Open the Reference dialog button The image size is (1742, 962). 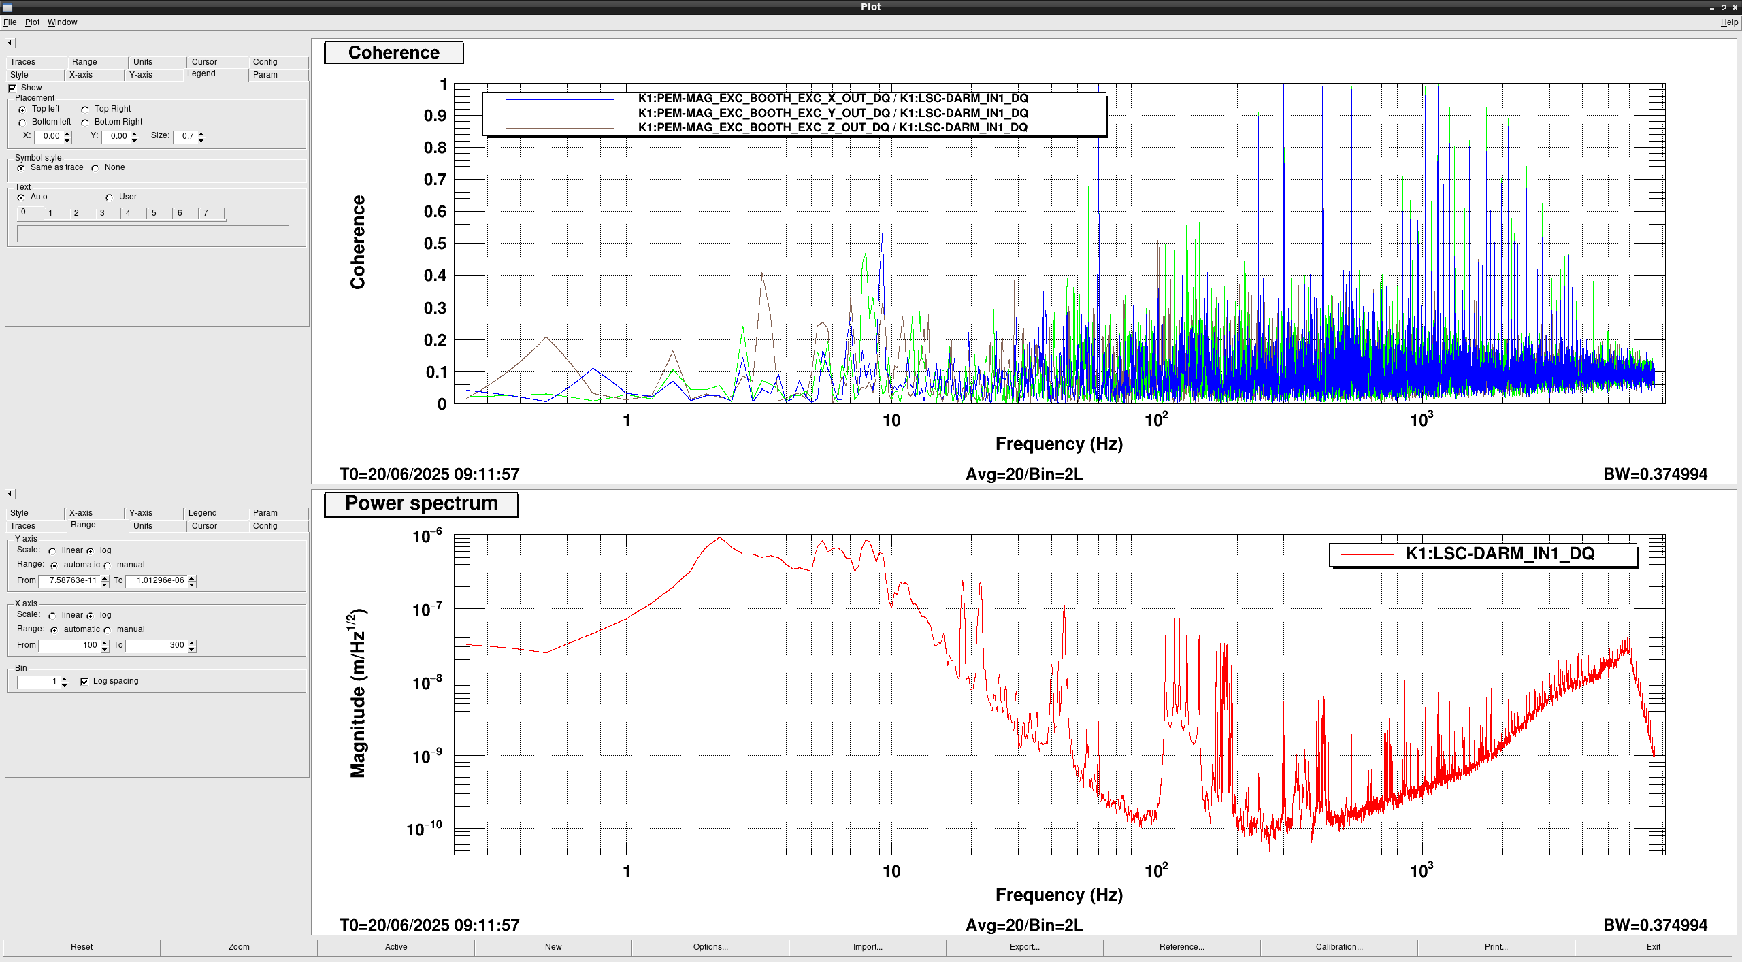coord(1182,947)
